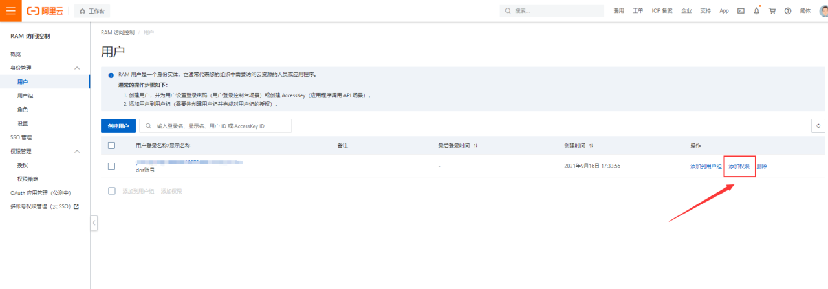Image resolution: width=828 pixels, height=289 pixels.
Task: Open the shopping cart
Action: 772,11
